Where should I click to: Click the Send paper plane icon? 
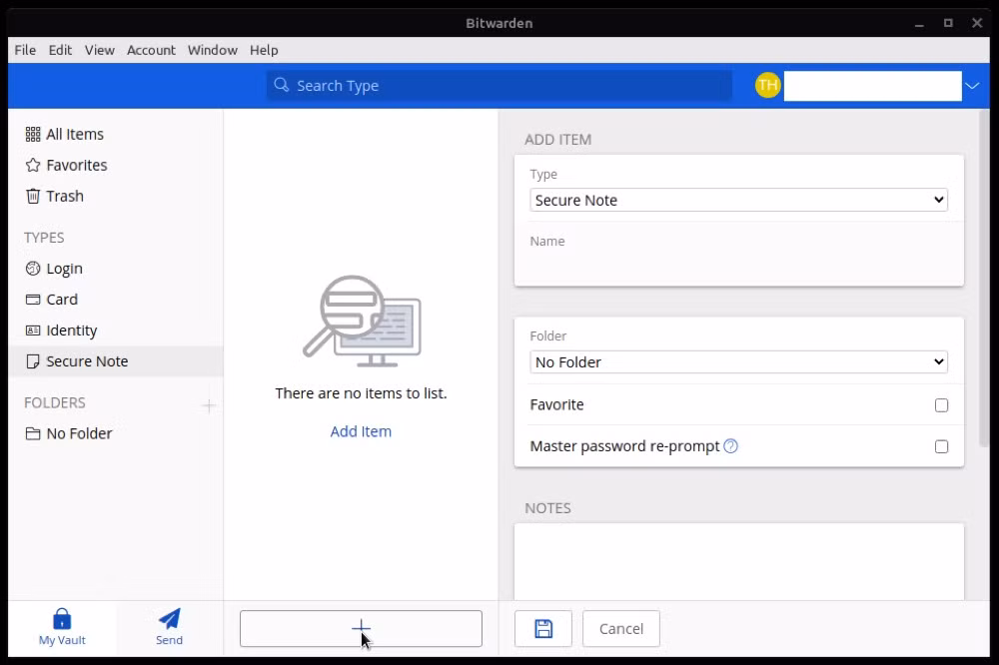coord(170,618)
